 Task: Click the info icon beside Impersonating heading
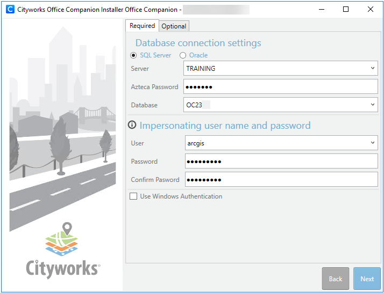132,125
